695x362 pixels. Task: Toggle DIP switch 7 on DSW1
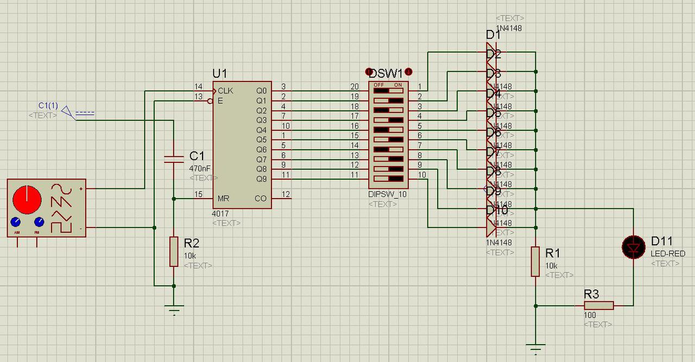(388, 149)
